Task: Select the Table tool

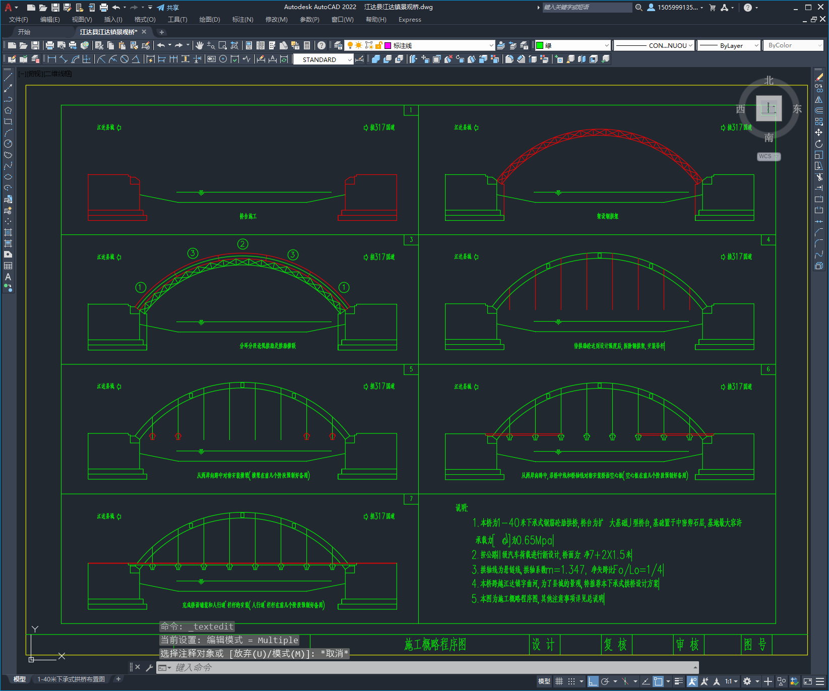Action: (8, 266)
